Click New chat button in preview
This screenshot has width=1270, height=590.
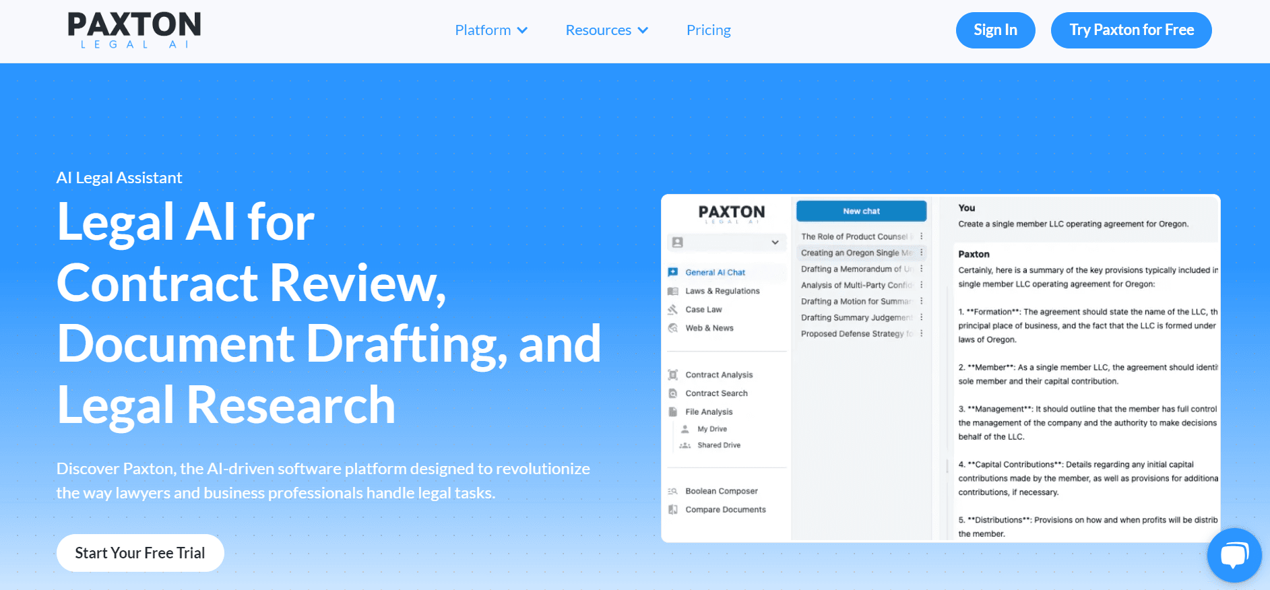click(x=862, y=211)
